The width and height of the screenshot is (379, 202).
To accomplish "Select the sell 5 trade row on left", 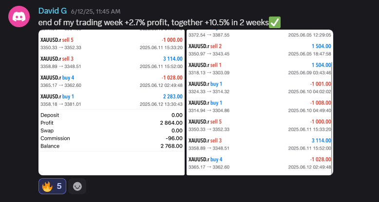I will tap(112, 44).
